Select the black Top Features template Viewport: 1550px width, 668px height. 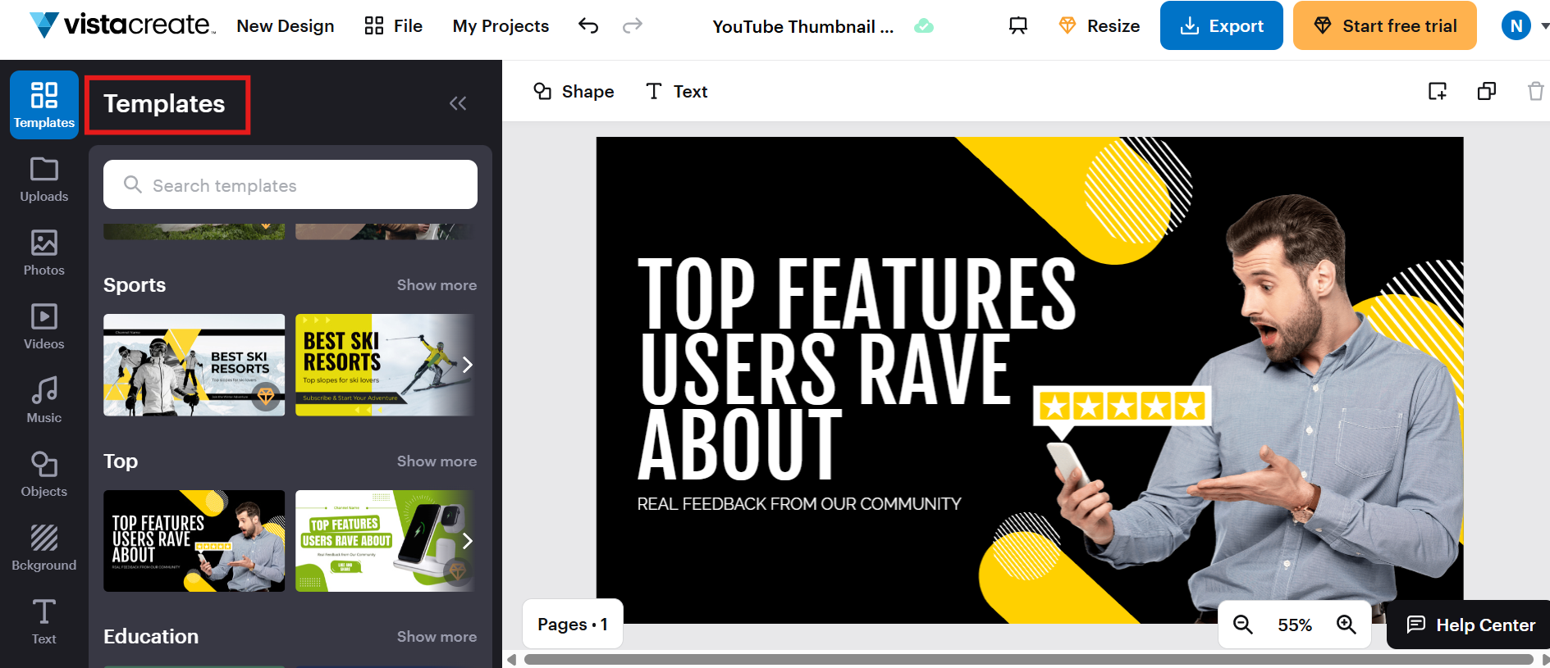194,541
